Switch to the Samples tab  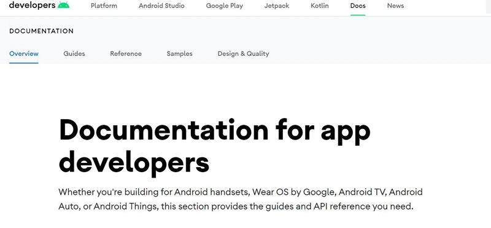point(180,53)
